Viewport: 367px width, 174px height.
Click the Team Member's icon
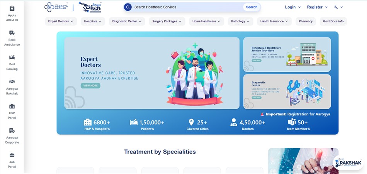click(x=292, y=122)
